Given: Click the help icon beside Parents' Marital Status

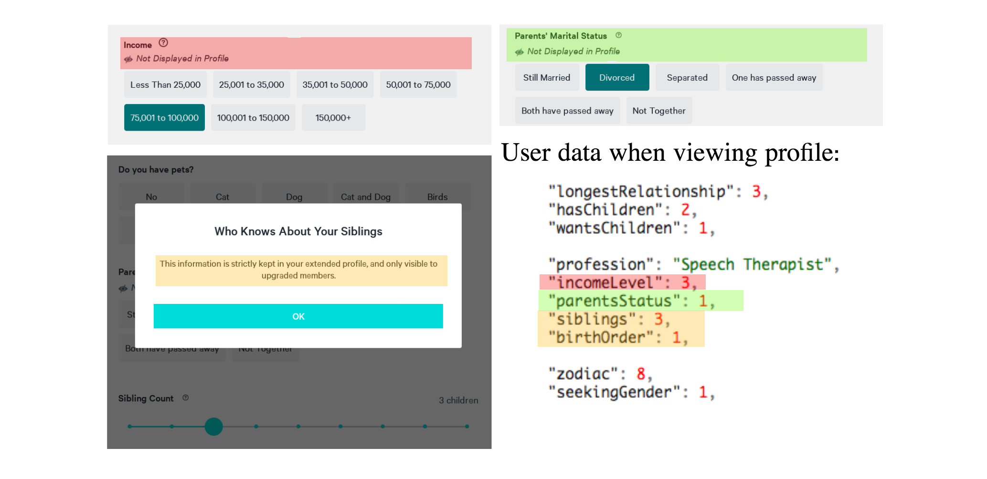Looking at the screenshot, I should (x=618, y=35).
